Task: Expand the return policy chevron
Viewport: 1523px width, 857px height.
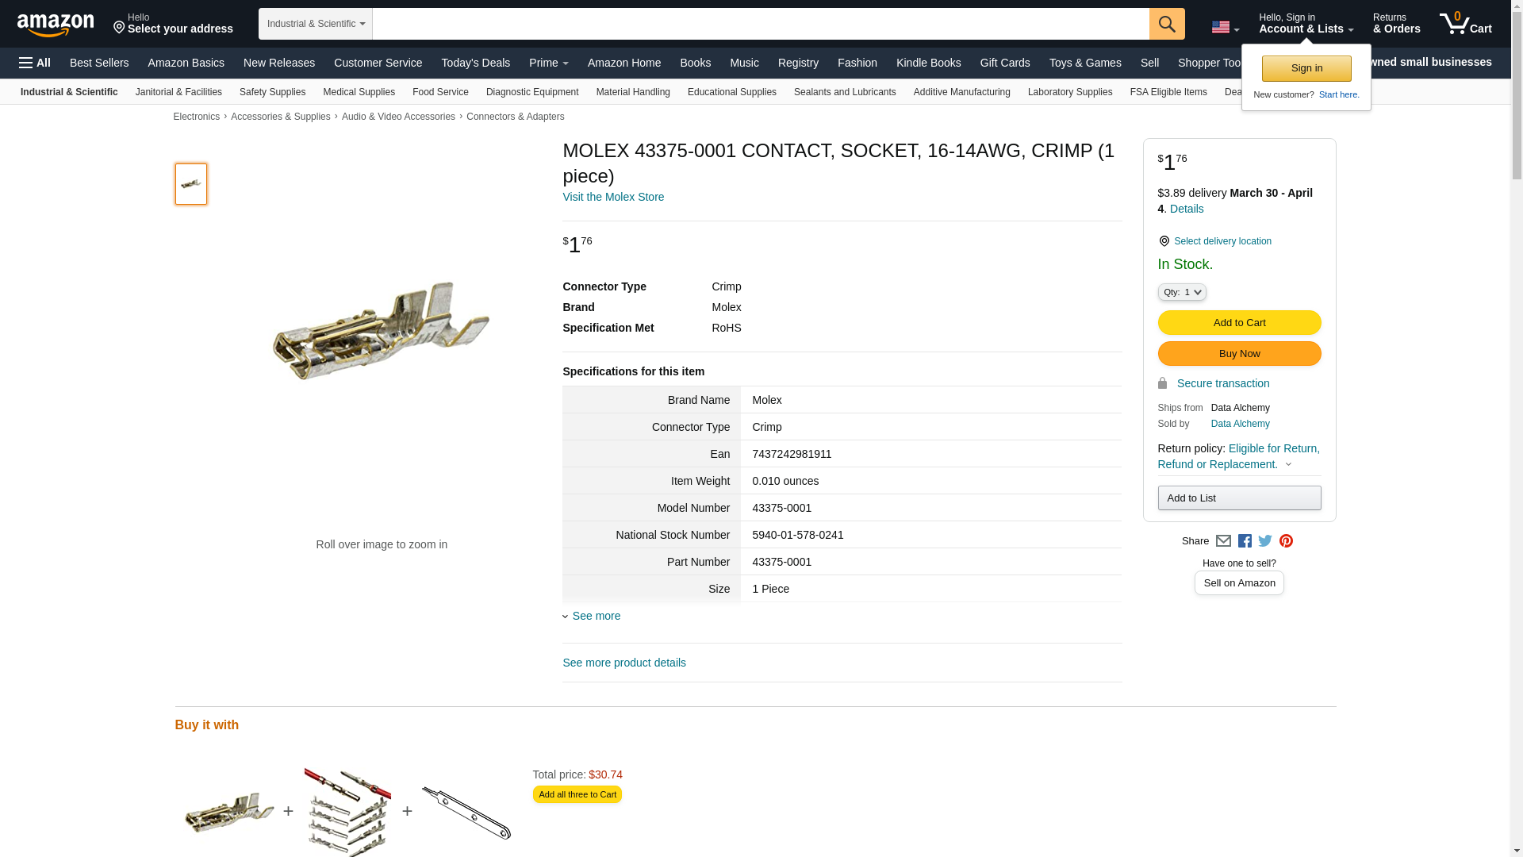Action: (1288, 465)
